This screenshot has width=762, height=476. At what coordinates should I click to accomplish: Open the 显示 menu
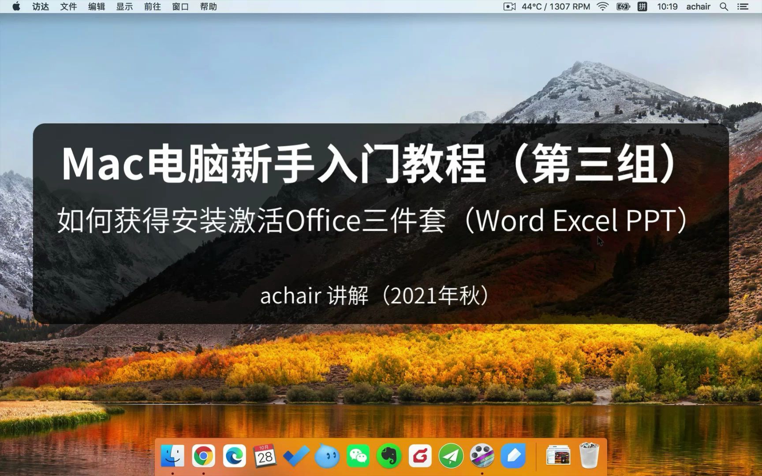coord(124,7)
